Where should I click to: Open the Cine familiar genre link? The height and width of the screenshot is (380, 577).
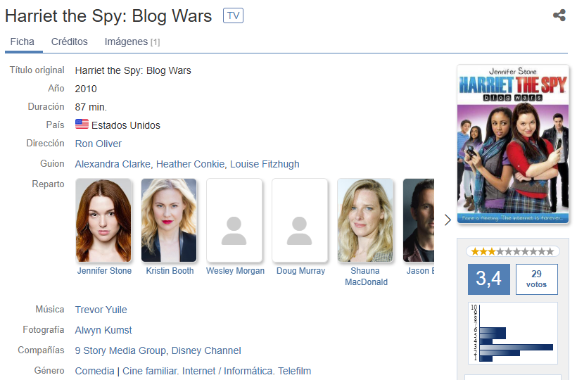(x=149, y=371)
